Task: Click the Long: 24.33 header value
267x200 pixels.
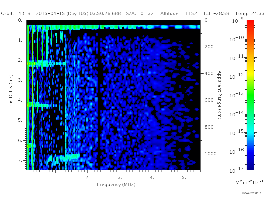Action: click(x=250, y=13)
